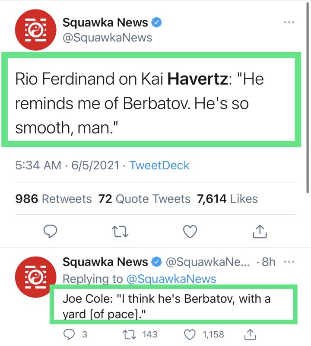Reply to the main Havertz tweet
The image size is (311, 346).
(51, 232)
